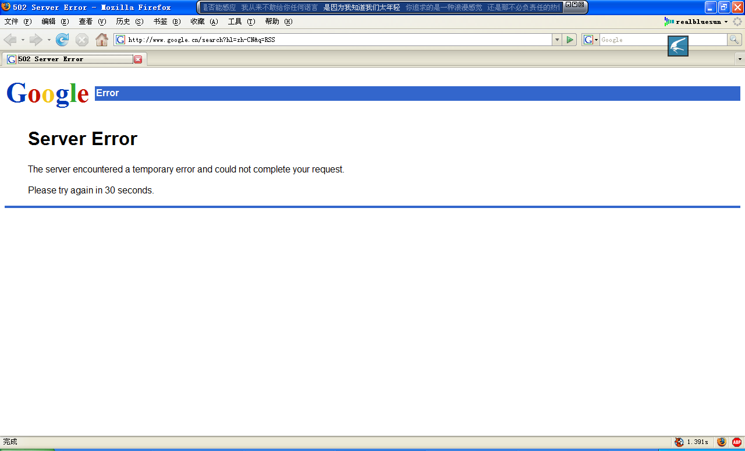Click the blue bird floating icon
The image size is (745, 451).
(x=678, y=46)
